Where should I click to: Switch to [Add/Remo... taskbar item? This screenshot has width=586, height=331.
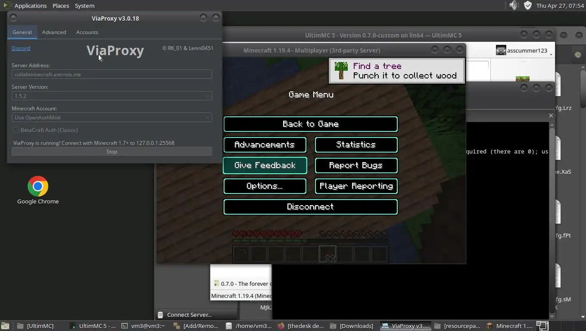tap(196, 326)
